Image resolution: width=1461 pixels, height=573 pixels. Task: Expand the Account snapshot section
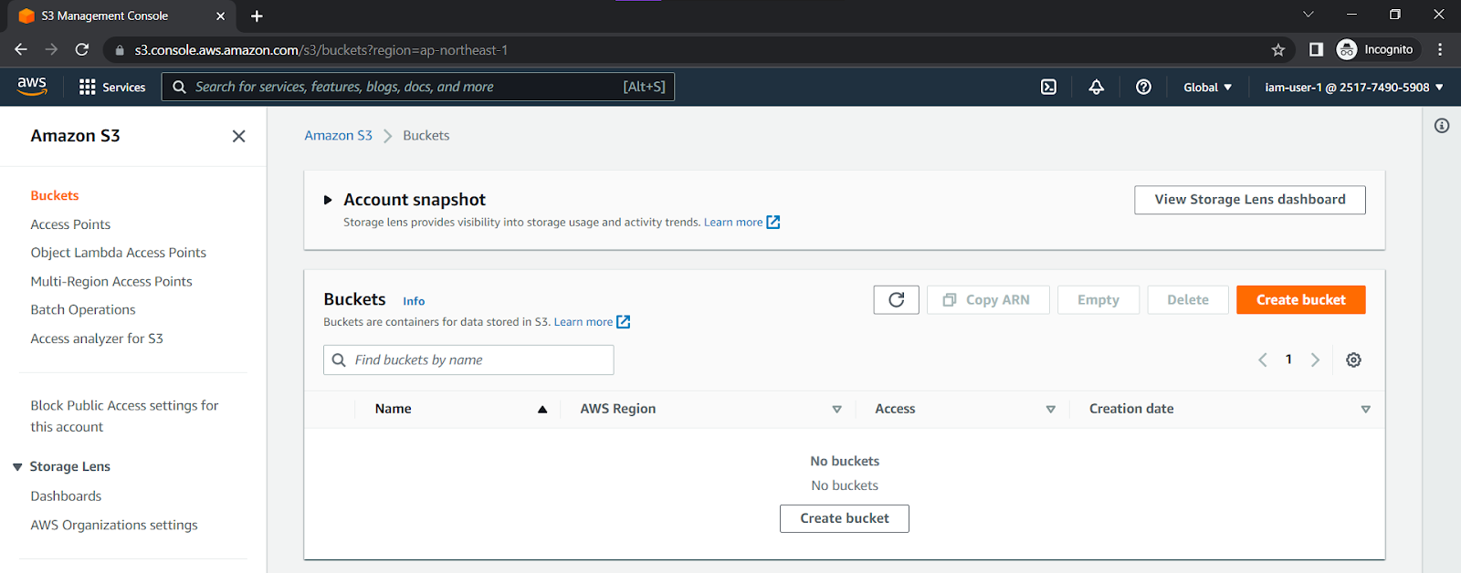(x=328, y=200)
